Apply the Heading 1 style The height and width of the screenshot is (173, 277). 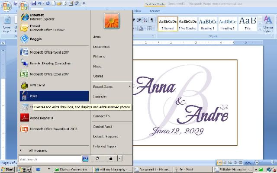click(208, 24)
